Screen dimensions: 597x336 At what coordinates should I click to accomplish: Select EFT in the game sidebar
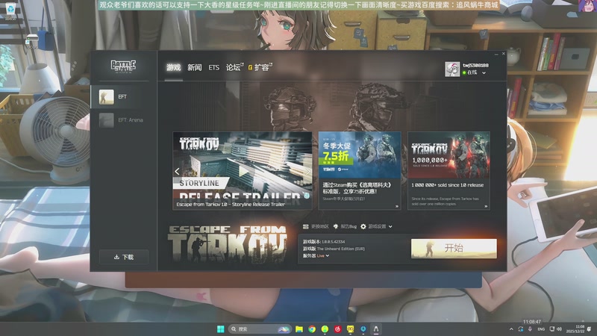[x=123, y=97]
